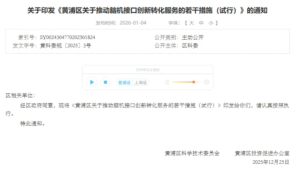Click the 区科委 publisher value
The width and height of the screenshot is (298, 174).
click(190, 45)
